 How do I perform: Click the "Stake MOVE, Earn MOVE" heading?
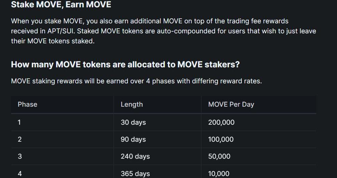pyautogui.click(x=61, y=5)
